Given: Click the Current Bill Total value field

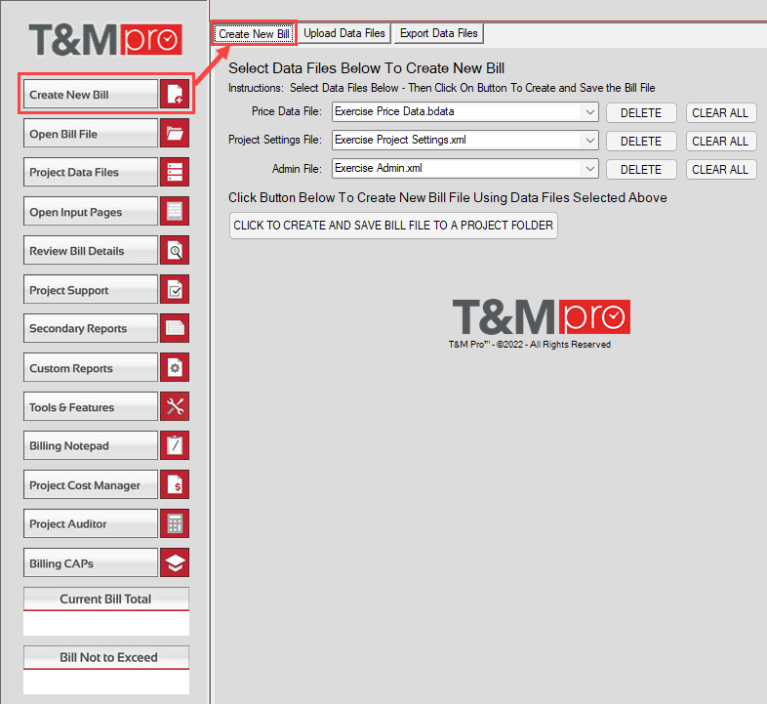Looking at the screenshot, I should pyautogui.click(x=106, y=623).
